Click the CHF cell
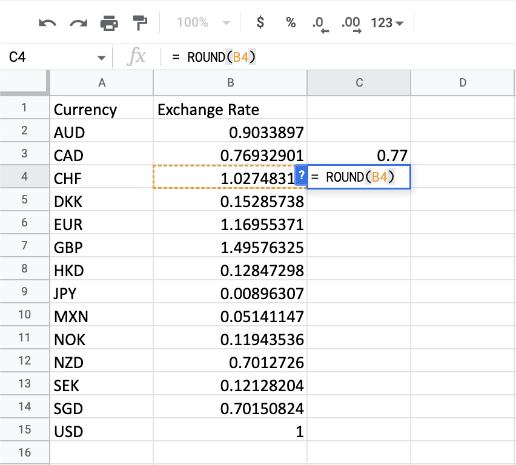 click(102, 177)
